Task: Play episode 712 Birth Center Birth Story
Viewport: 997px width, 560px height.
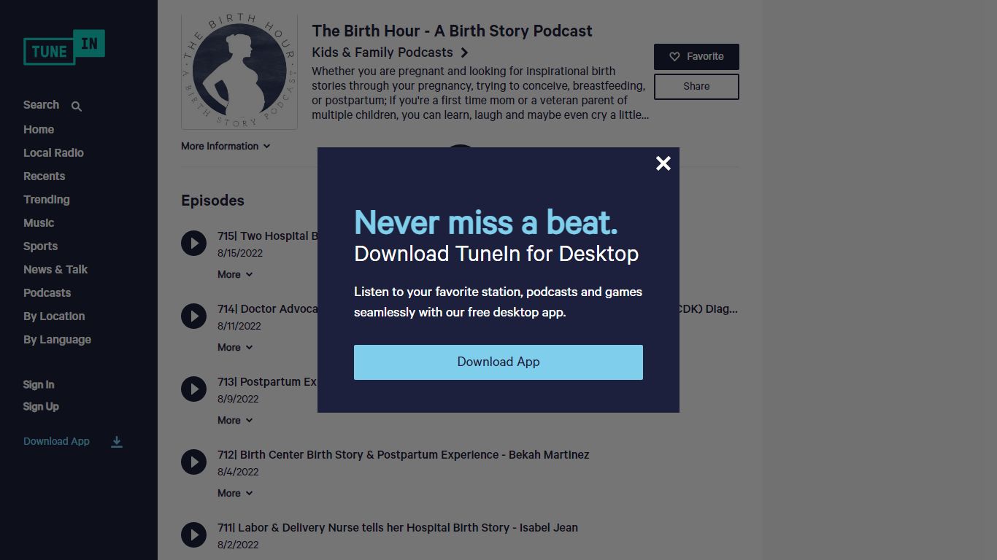Action: tap(193, 462)
